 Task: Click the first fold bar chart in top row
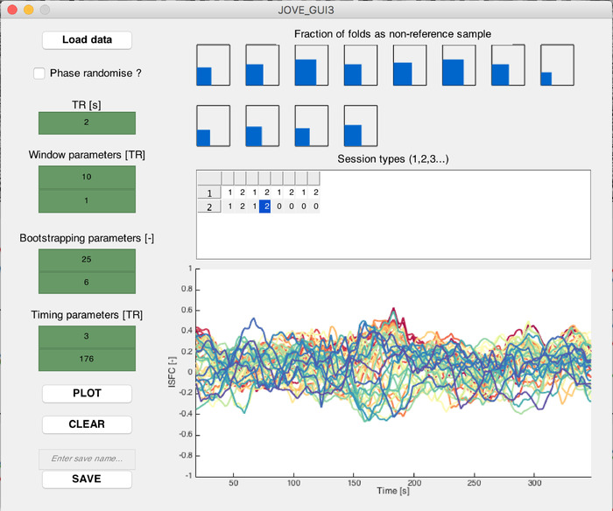pos(213,65)
